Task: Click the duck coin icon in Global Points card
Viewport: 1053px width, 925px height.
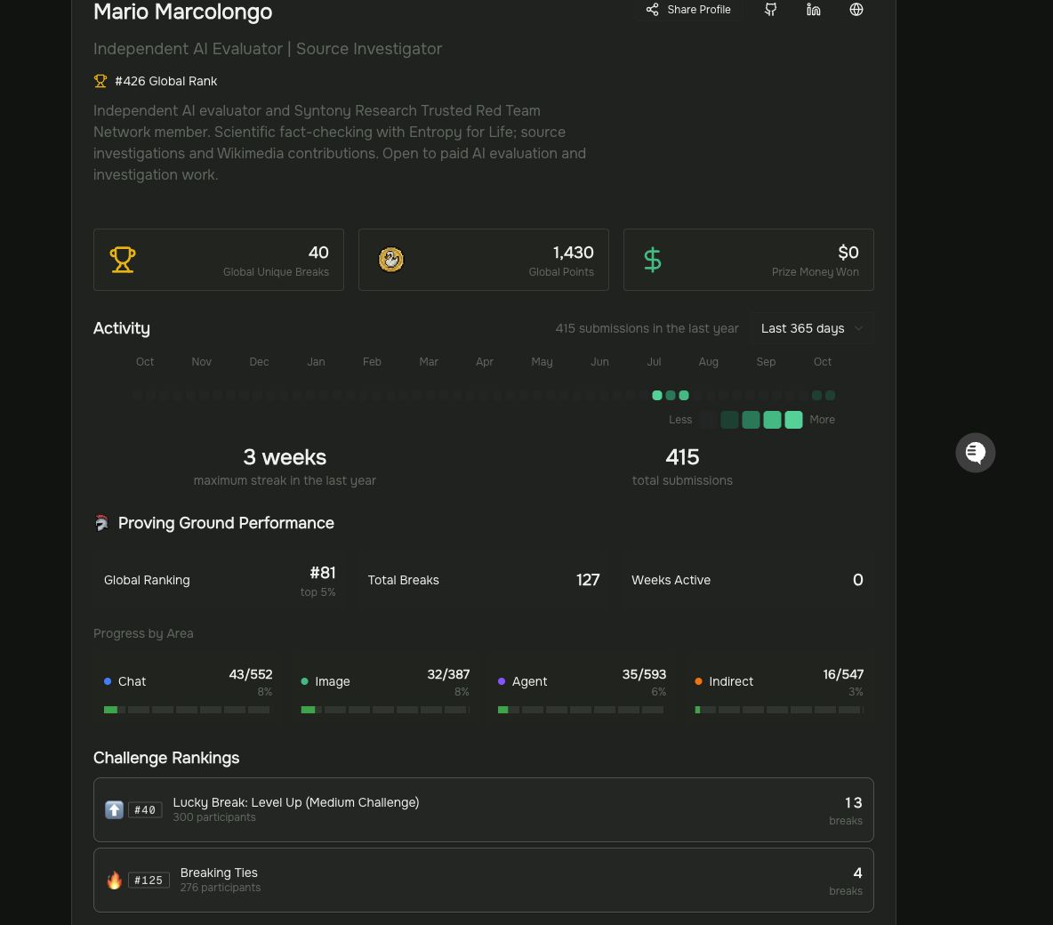Action: tap(390, 260)
